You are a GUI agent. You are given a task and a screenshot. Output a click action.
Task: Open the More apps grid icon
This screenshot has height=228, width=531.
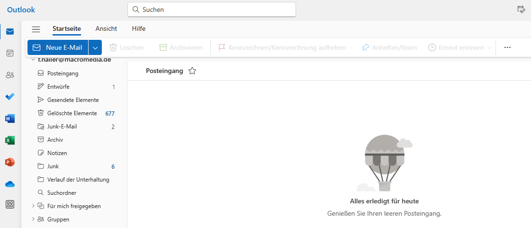point(10,204)
